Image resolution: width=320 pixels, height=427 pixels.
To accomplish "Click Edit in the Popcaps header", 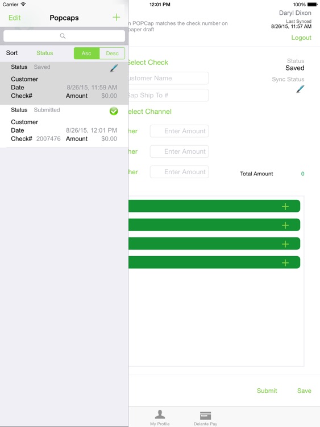I will point(14,18).
